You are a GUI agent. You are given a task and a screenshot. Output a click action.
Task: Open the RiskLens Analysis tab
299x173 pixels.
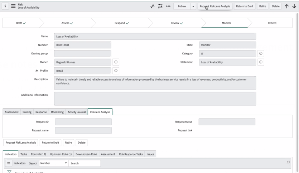coord(100,112)
